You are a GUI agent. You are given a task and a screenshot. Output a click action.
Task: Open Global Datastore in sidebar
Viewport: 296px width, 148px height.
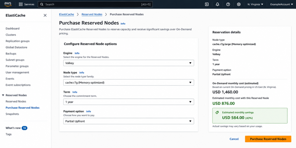[16, 47]
